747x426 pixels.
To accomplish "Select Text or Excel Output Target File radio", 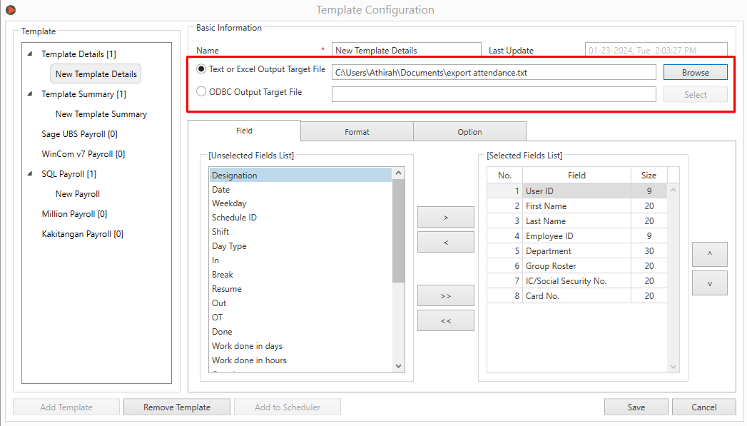I will pos(201,69).
